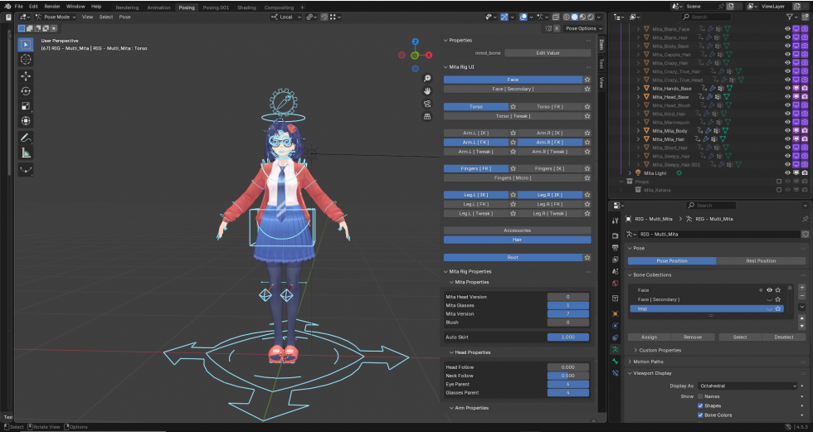The height and width of the screenshot is (432, 813).
Task: Open the Render menu
Action: click(x=51, y=6)
